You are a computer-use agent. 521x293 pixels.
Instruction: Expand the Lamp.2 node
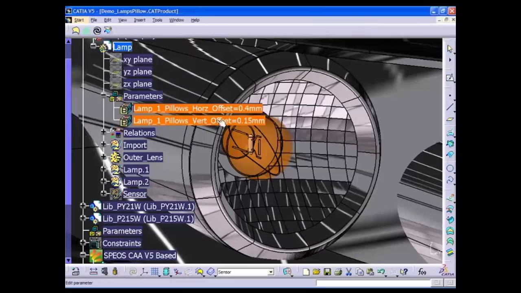tap(103, 181)
